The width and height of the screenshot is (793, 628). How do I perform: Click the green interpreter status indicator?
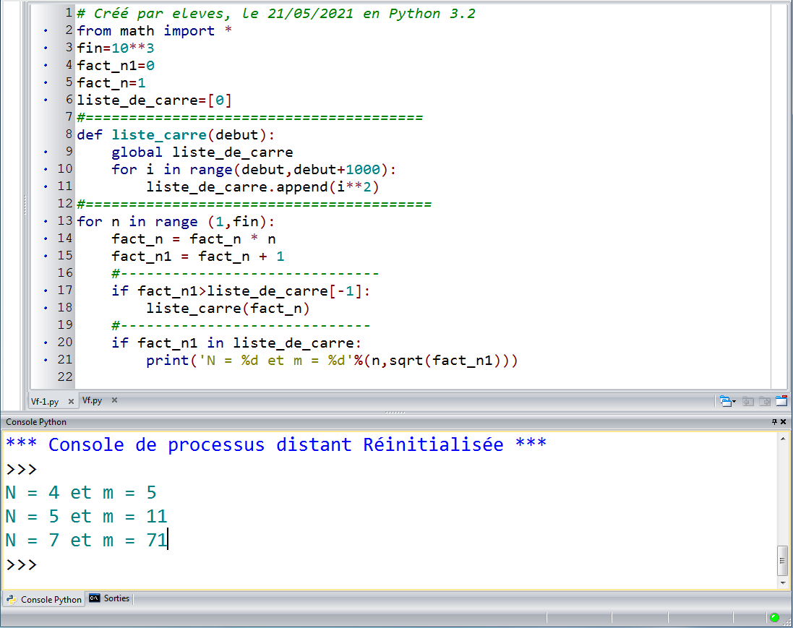pos(774,617)
